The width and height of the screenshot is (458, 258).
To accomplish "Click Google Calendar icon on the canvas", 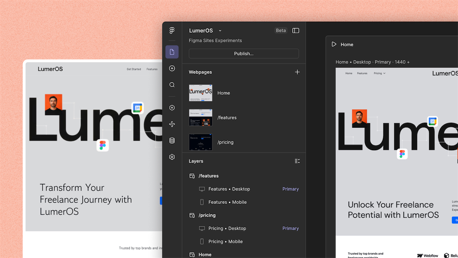I will coord(432,122).
